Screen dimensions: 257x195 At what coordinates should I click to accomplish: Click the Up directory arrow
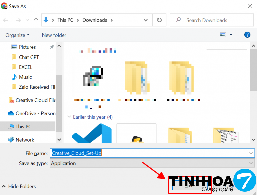[x=36, y=20]
